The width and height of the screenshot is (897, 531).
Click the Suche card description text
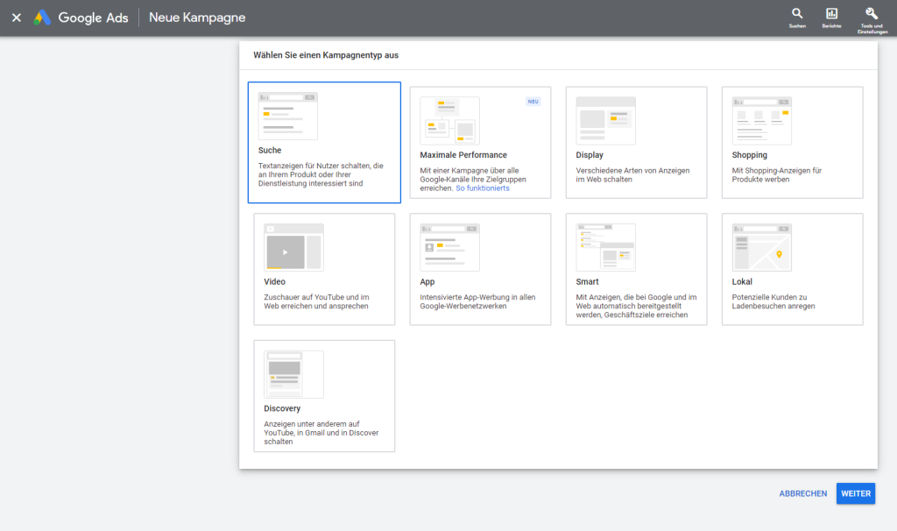pos(320,174)
